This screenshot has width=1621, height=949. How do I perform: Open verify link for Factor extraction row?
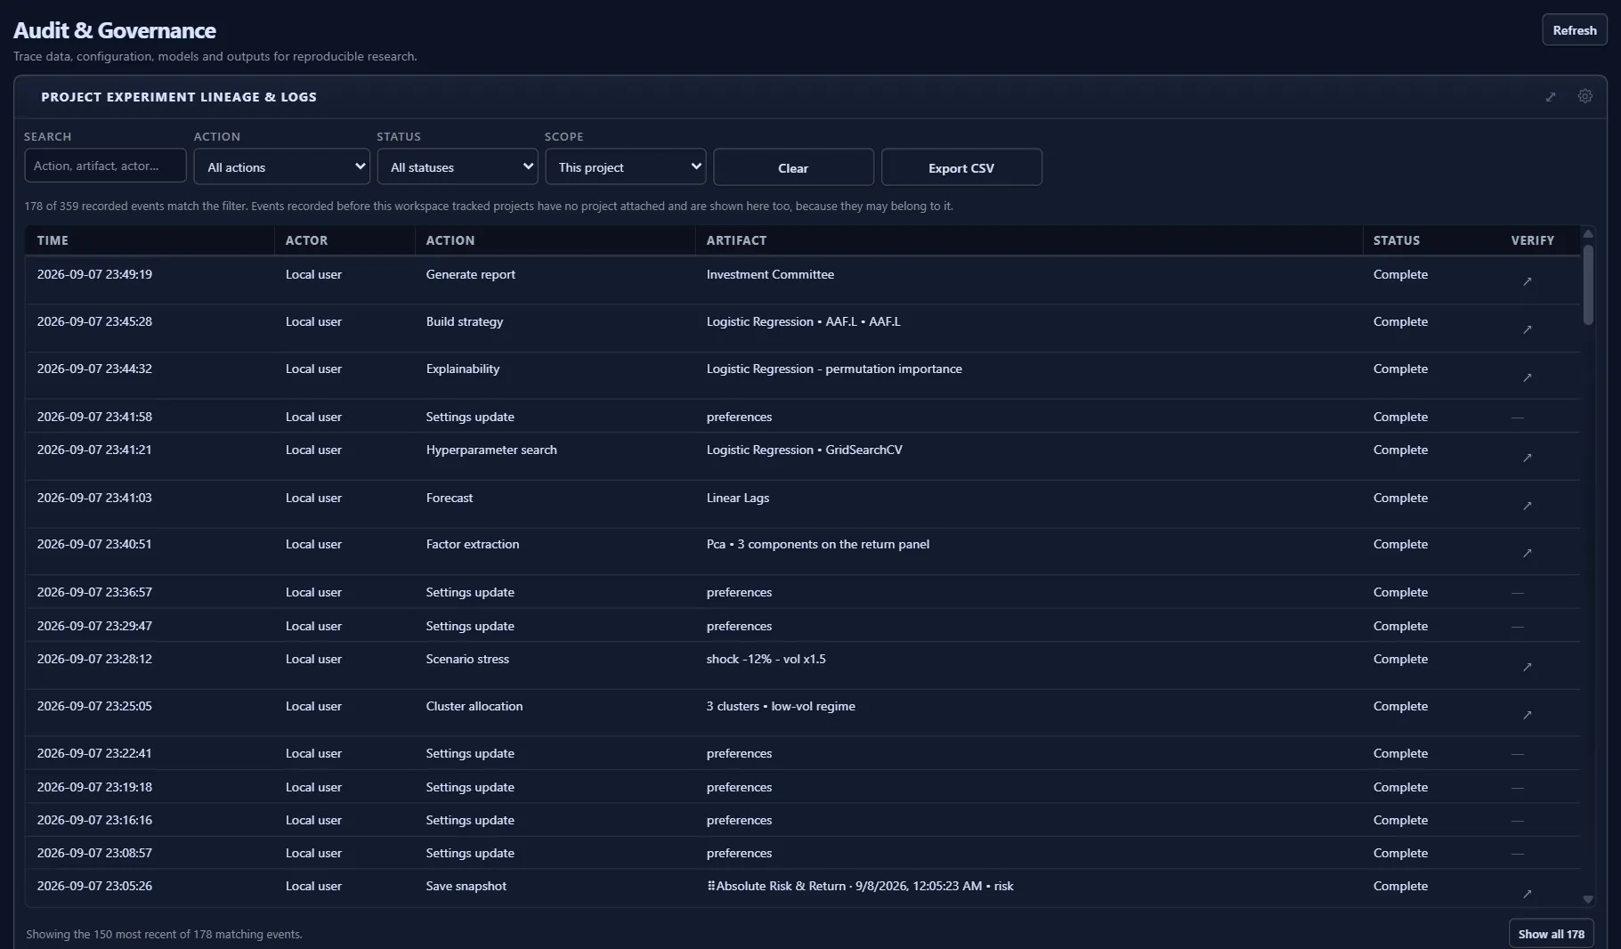pos(1528,553)
